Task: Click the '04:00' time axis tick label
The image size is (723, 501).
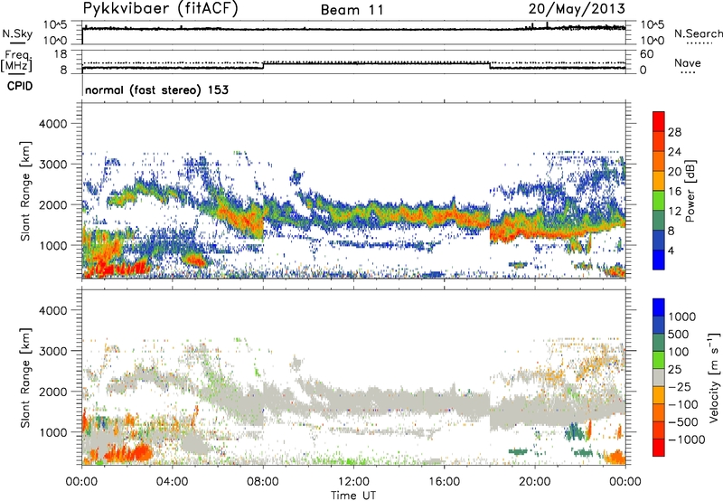Action: click(x=173, y=482)
